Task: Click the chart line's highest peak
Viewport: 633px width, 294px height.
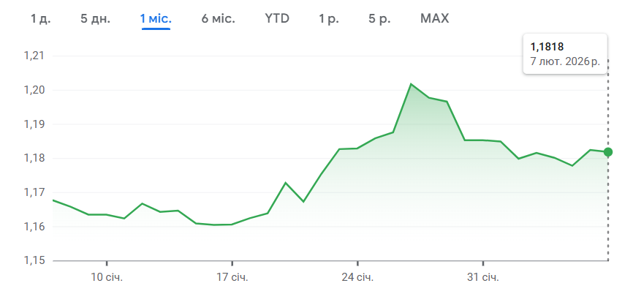Action: [x=411, y=84]
